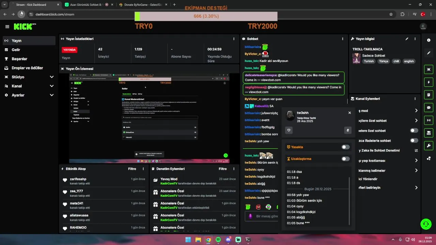Toggle the Yasakla ban switch

coord(345,147)
